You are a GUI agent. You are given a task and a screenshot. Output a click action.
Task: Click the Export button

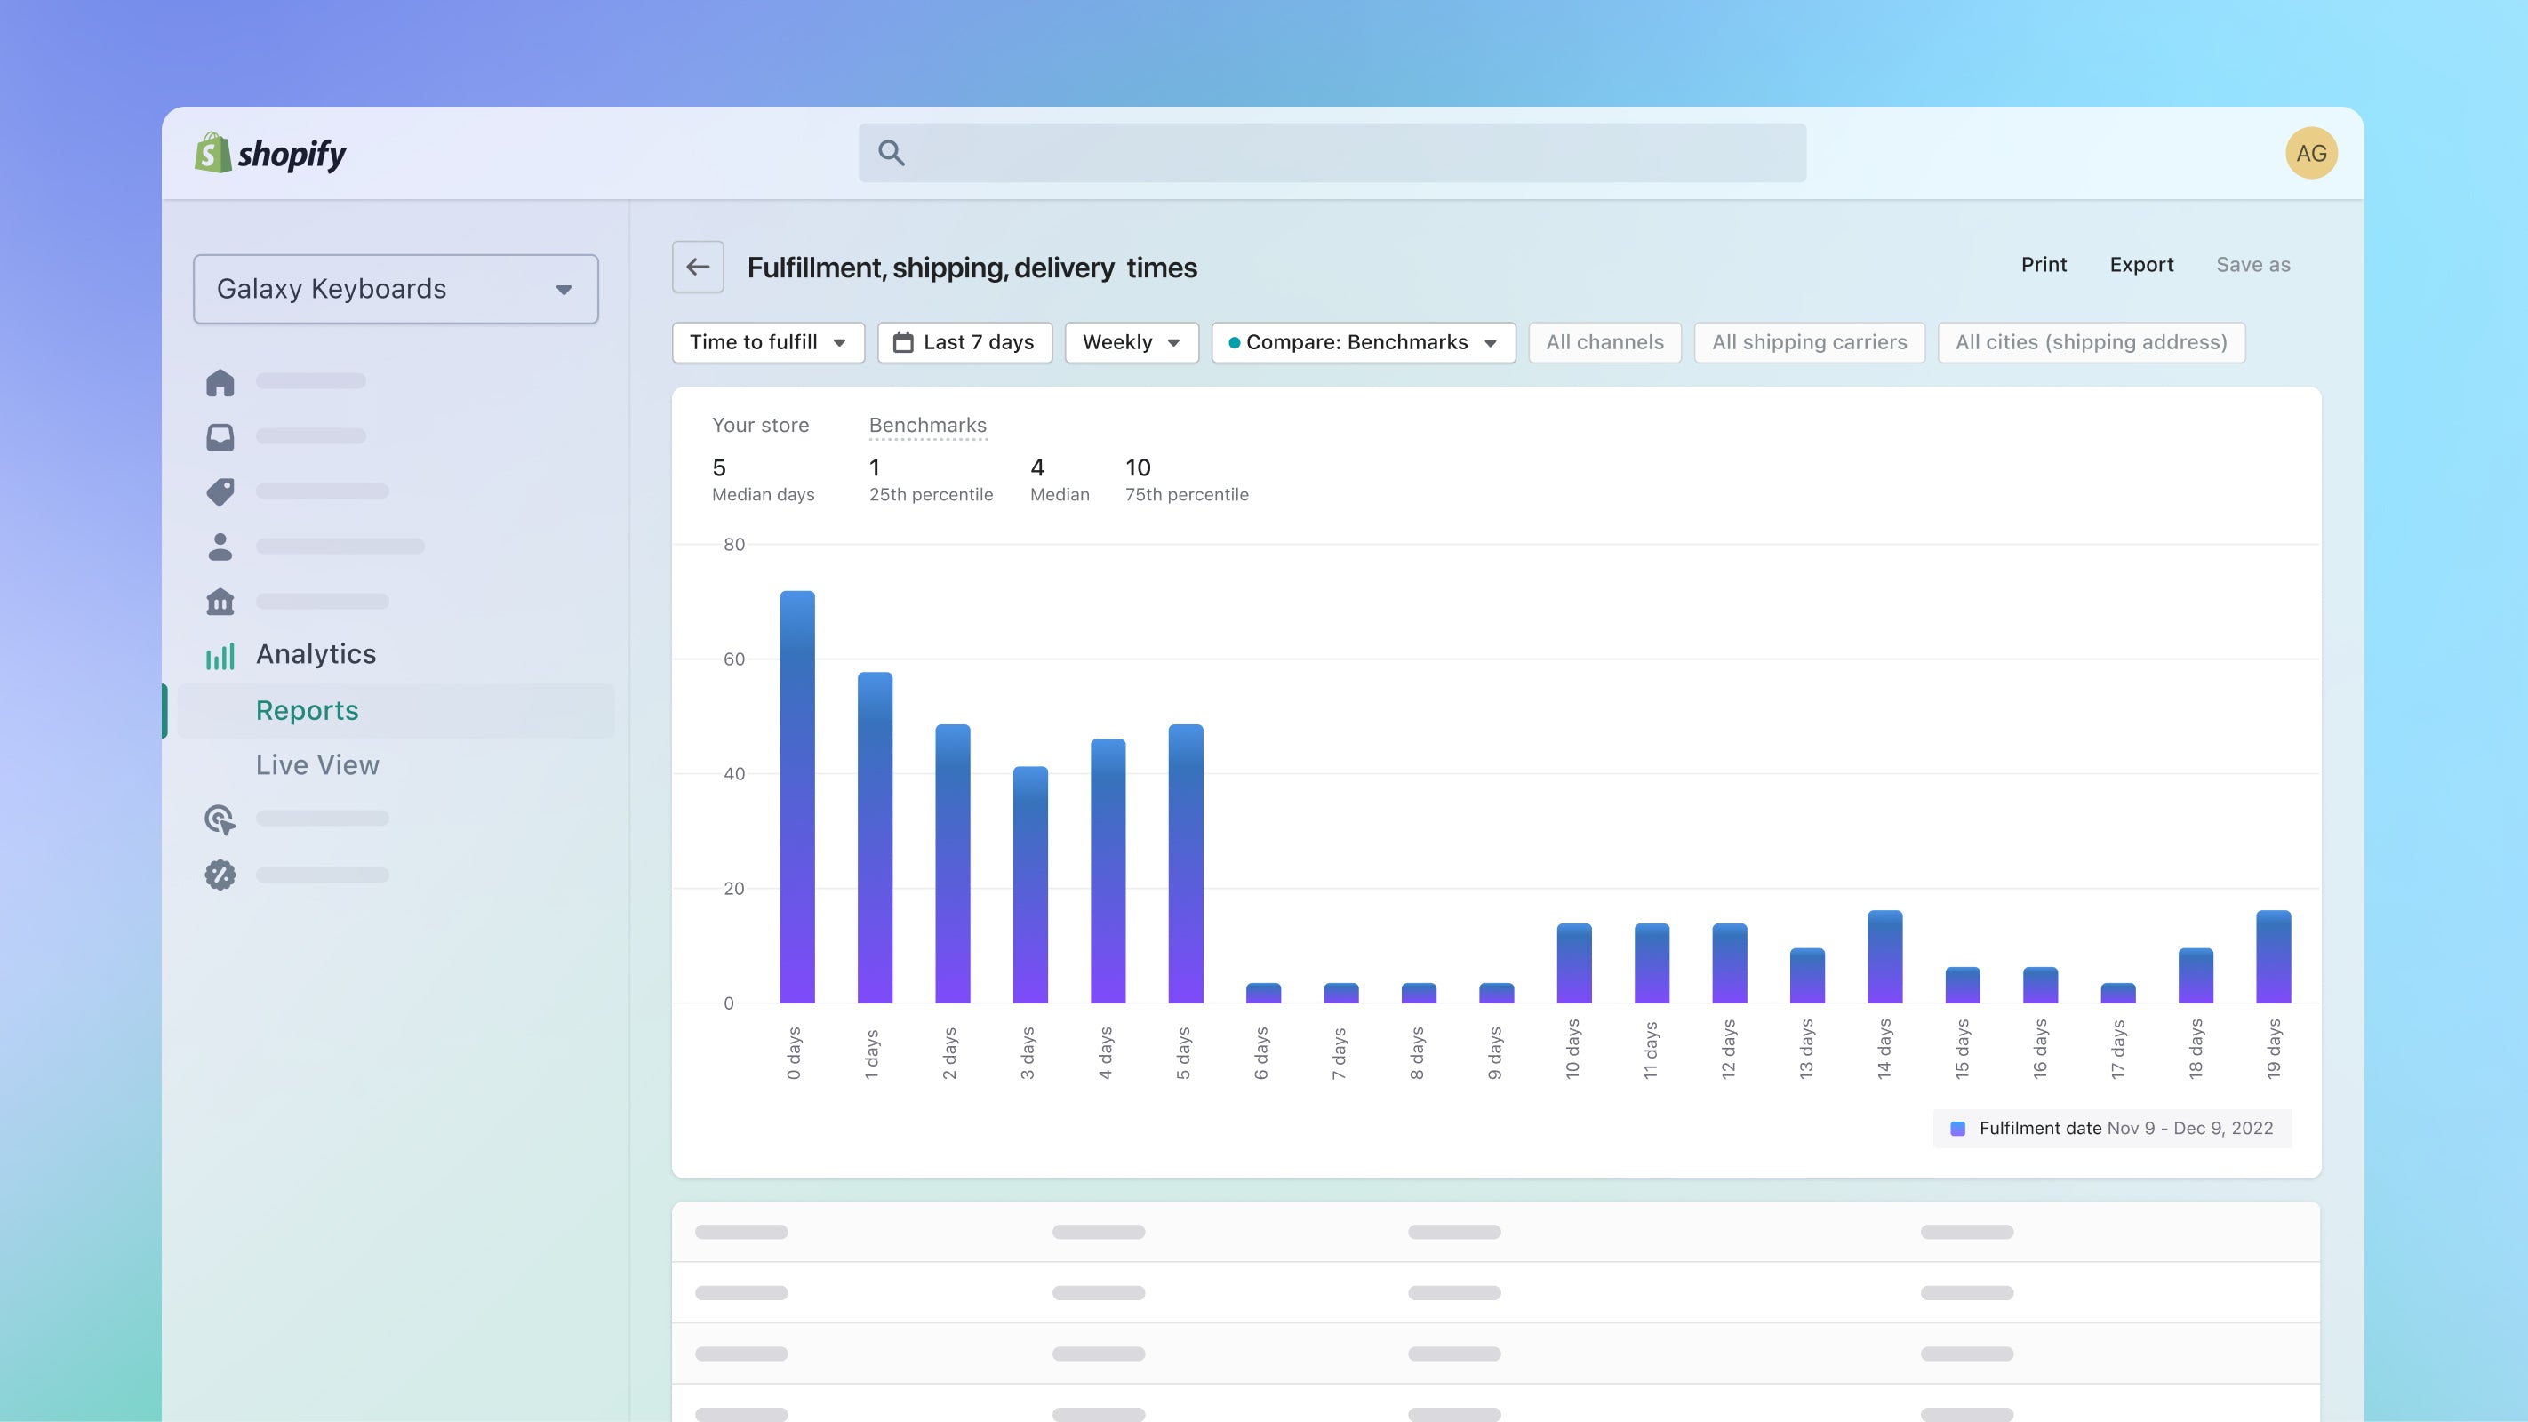[x=2140, y=264]
